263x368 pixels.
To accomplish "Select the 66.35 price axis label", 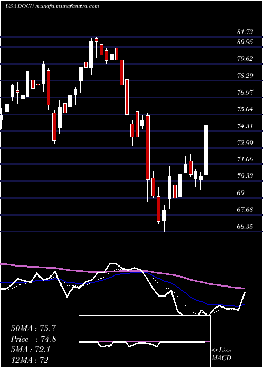I will point(245,227).
